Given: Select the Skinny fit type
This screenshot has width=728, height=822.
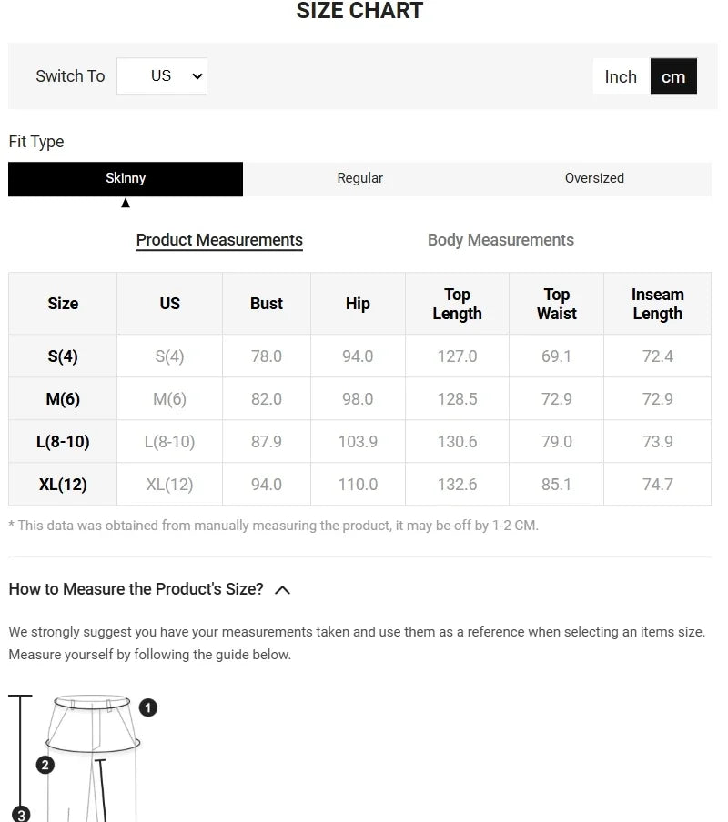Looking at the screenshot, I should [126, 178].
